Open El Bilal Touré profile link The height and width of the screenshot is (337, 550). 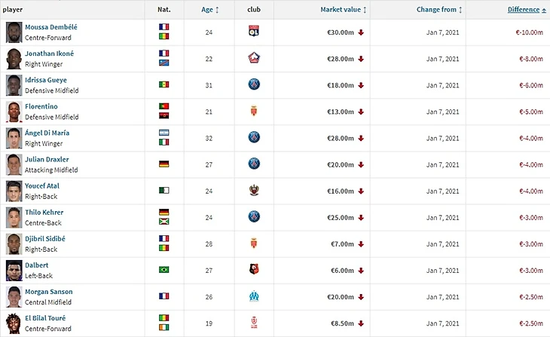coord(47,317)
